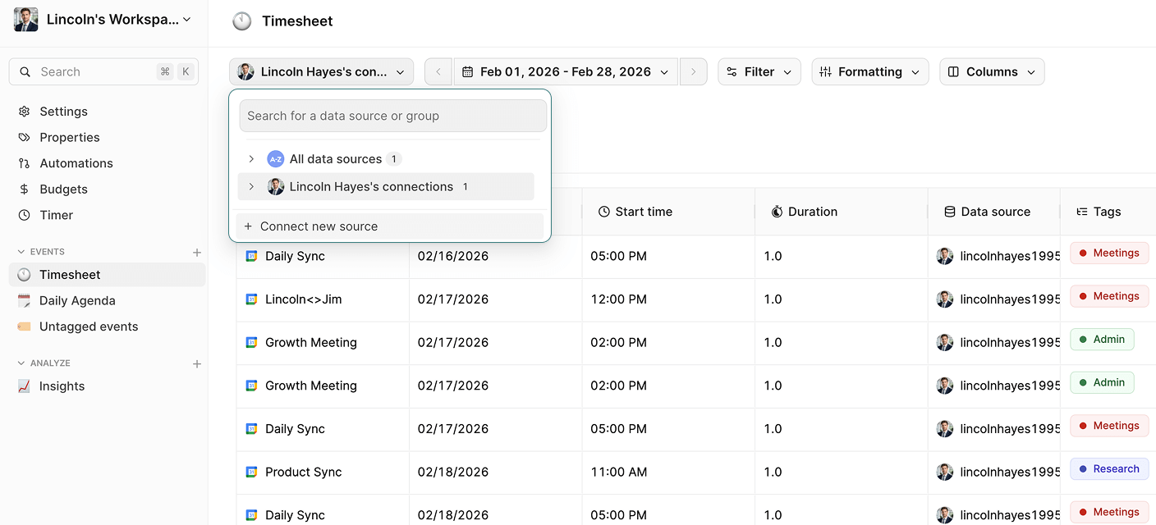
Task: Expand Lincoln Hayes's connections group
Action: [x=251, y=187]
